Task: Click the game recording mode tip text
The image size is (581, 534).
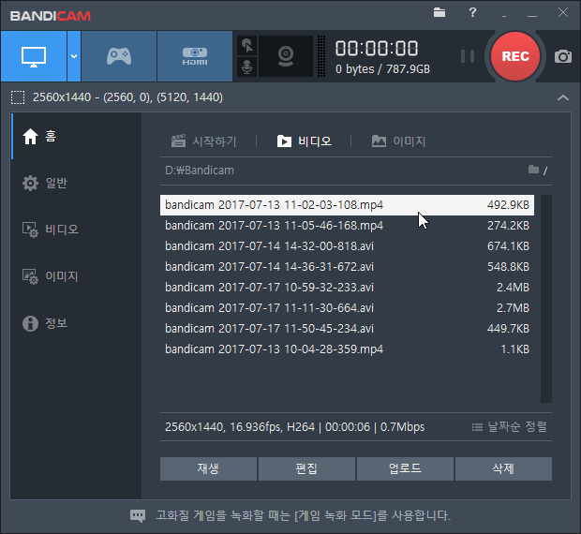Action: tap(303, 515)
